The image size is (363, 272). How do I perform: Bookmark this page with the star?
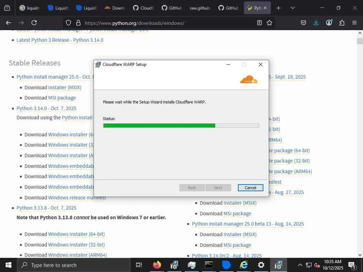pyautogui.click(x=269, y=23)
